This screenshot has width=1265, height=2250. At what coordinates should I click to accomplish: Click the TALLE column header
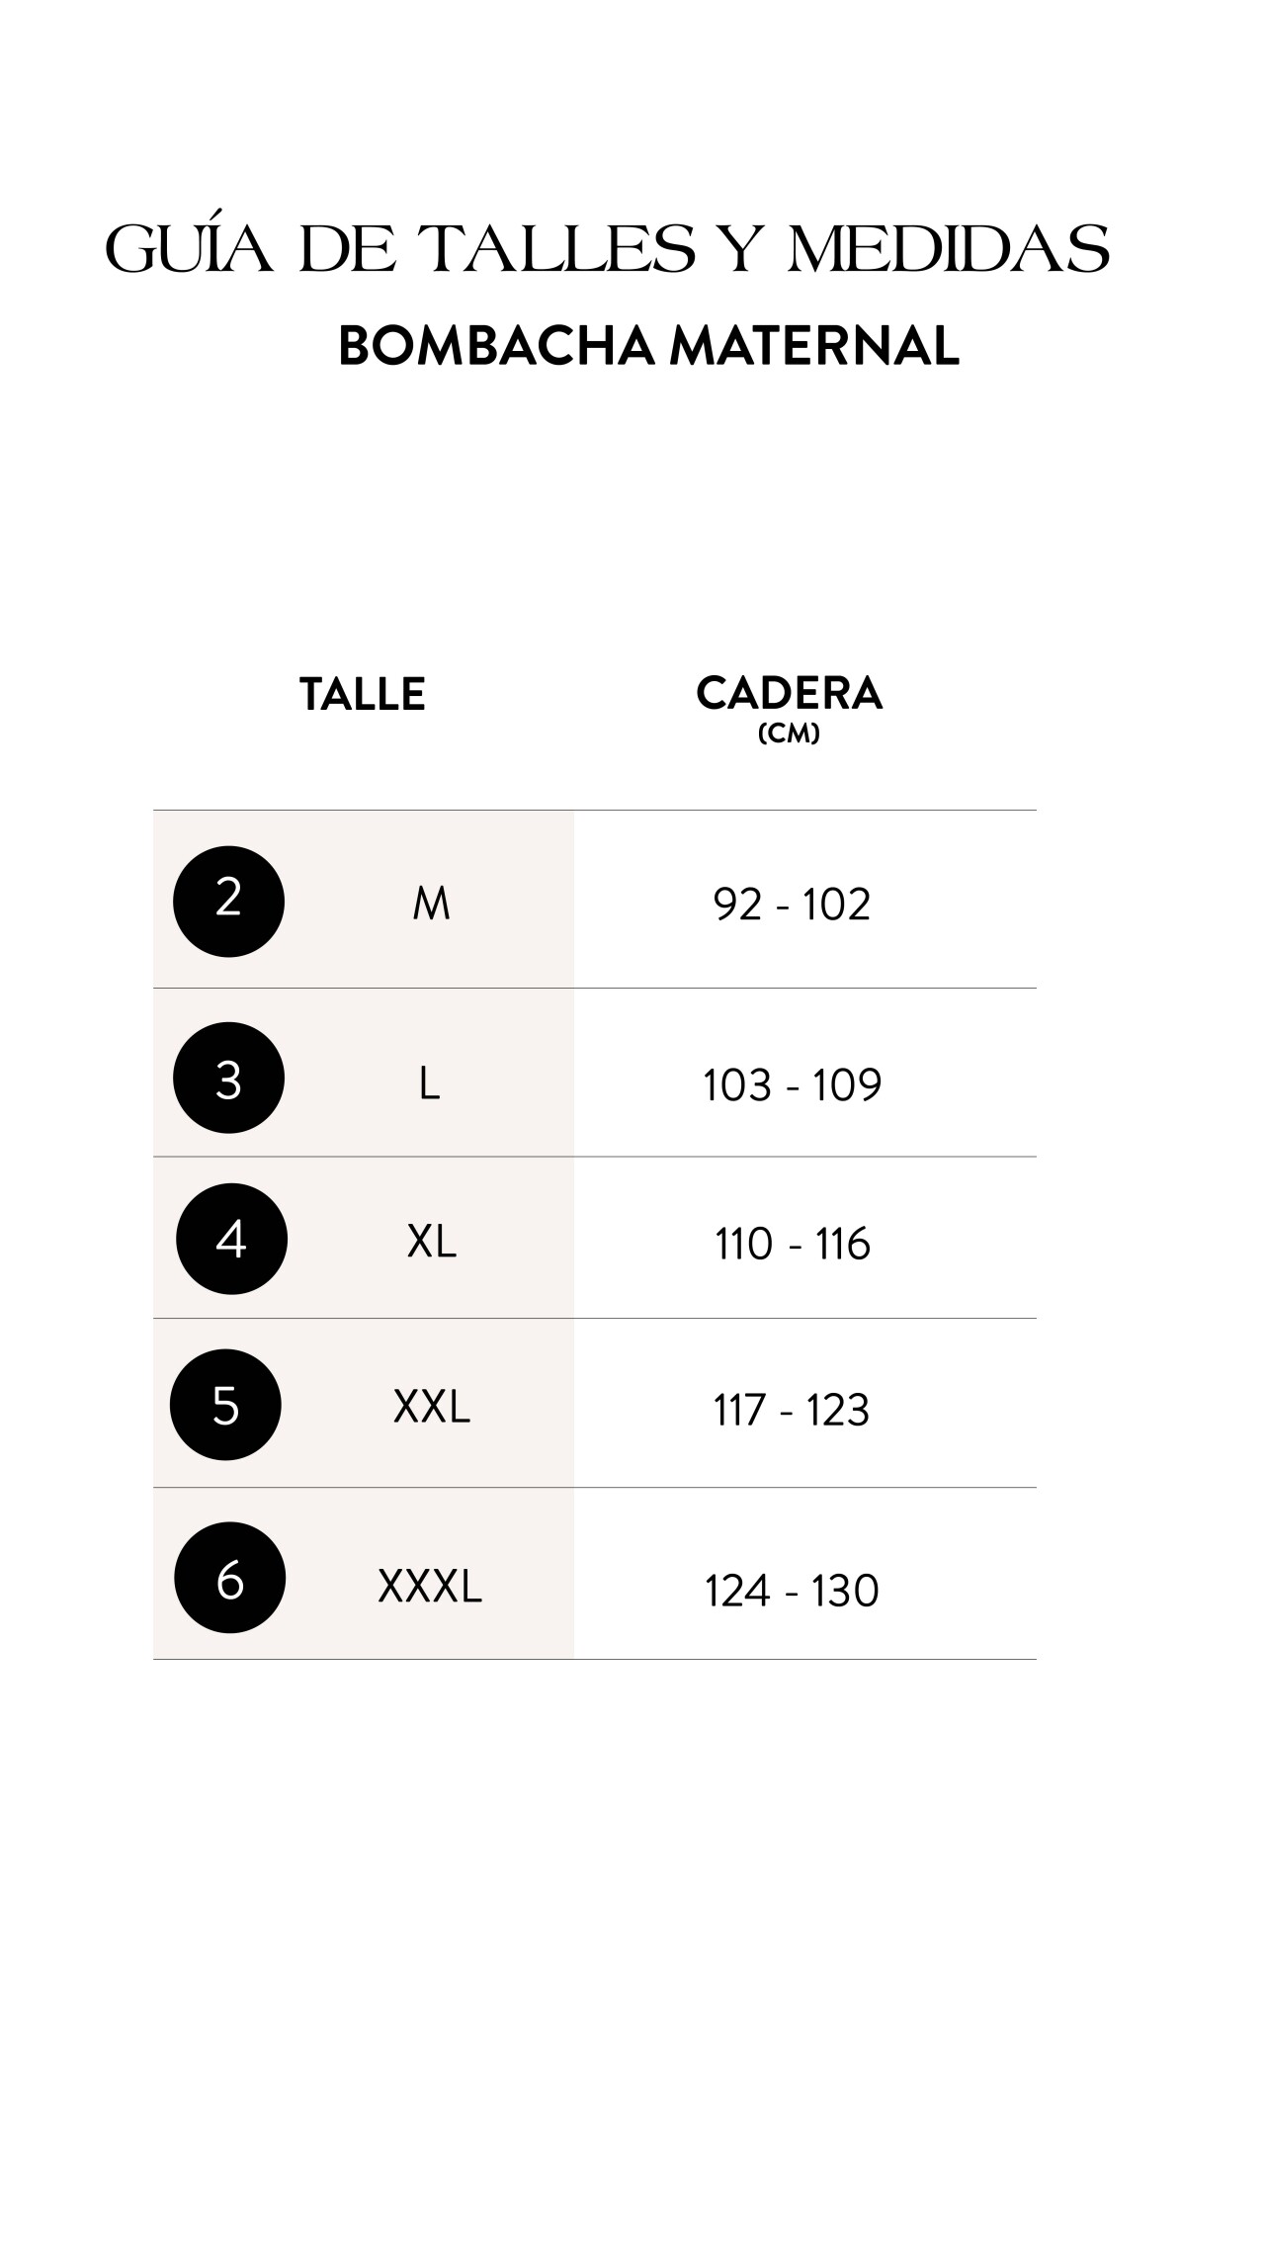click(363, 695)
